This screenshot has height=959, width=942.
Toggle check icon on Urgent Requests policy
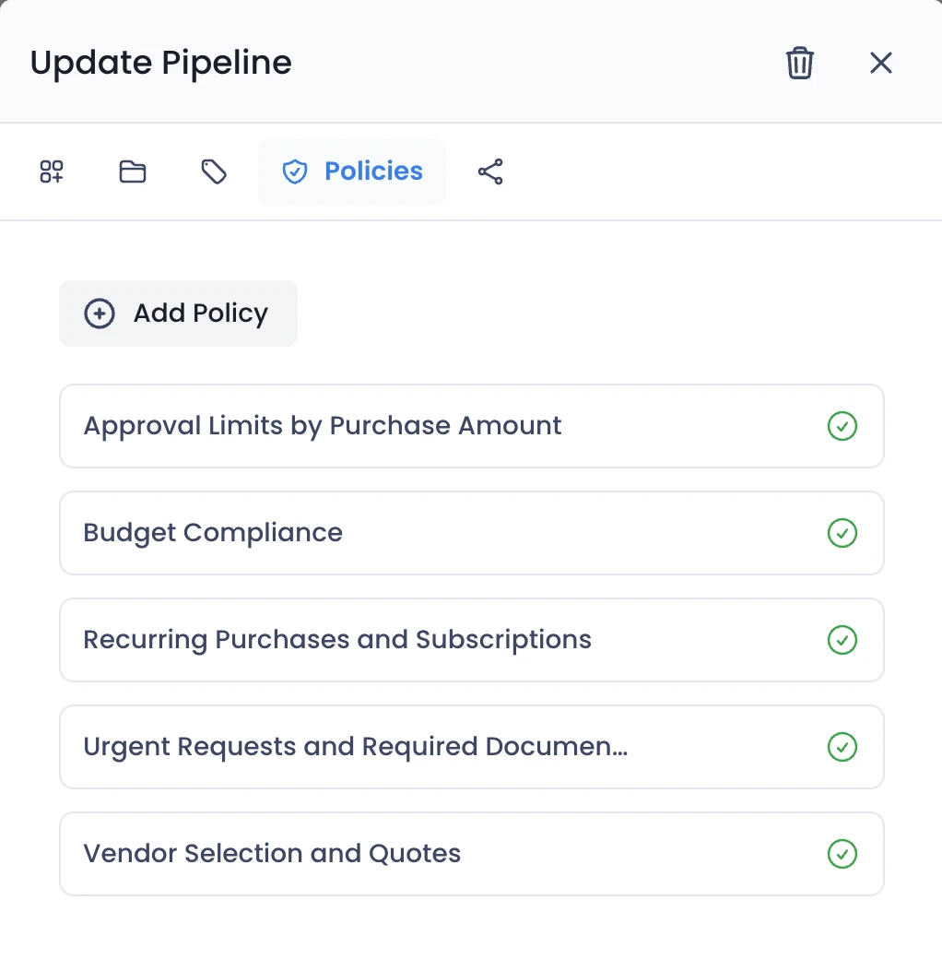pos(842,747)
